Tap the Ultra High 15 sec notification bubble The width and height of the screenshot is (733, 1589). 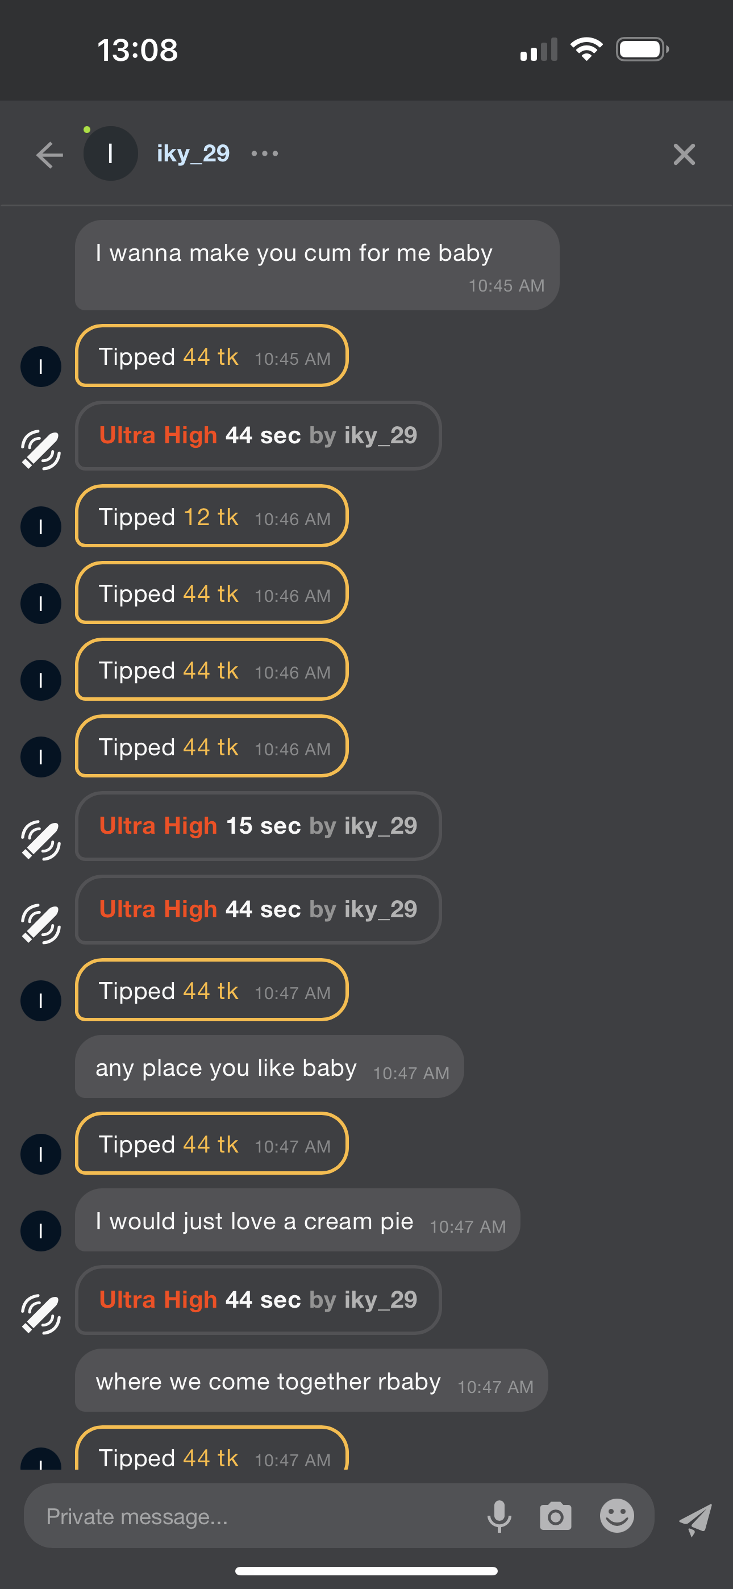tap(258, 825)
